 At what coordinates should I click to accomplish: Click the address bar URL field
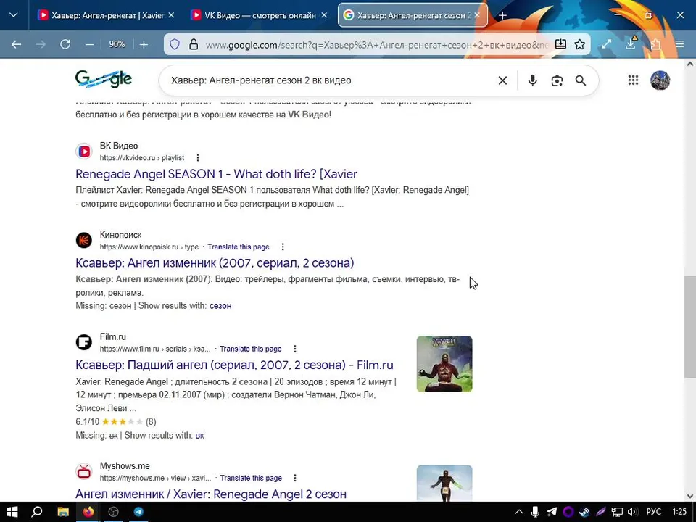[x=377, y=44]
